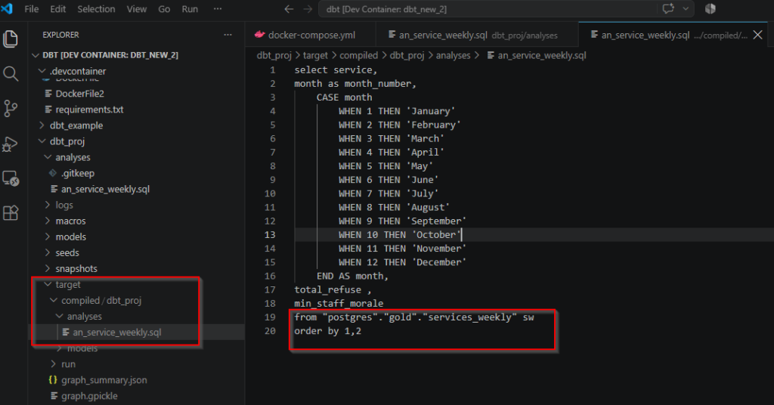Open Explorer's more actions ellipsis
The height and width of the screenshot is (405, 774).
228,35
